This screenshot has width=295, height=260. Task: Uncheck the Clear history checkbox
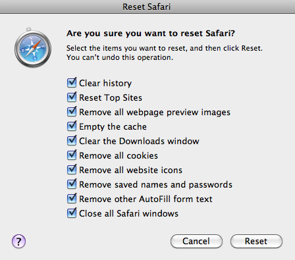(72, 83)
